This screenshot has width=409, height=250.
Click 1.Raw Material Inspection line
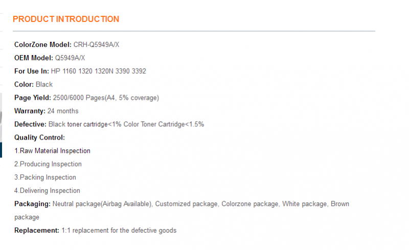(53, 151)
